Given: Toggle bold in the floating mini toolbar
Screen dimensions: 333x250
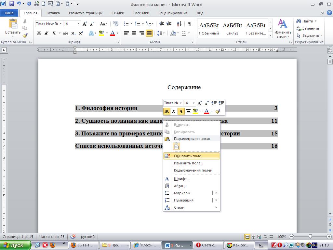Looking at the screenshot, I should 167,111.
